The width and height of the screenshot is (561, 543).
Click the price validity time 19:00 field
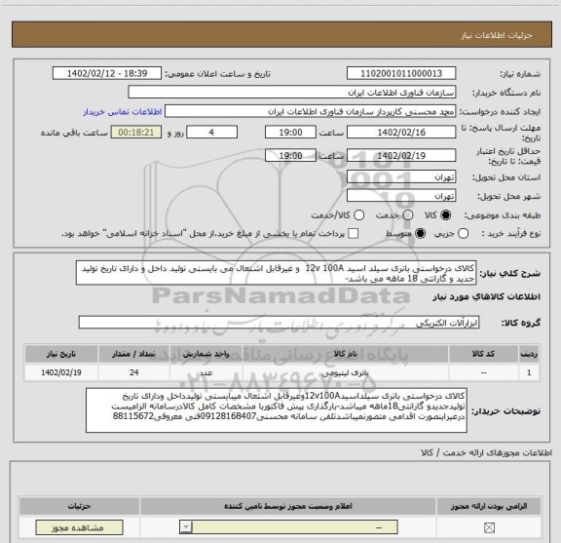pos(290,155)
